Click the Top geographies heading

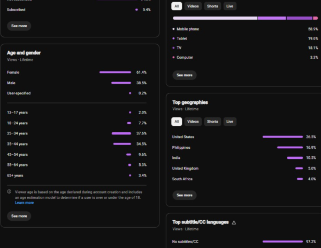click(190, 102)
